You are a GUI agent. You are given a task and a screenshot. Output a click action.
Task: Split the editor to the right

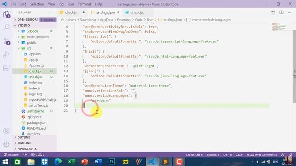coord(281,12)
